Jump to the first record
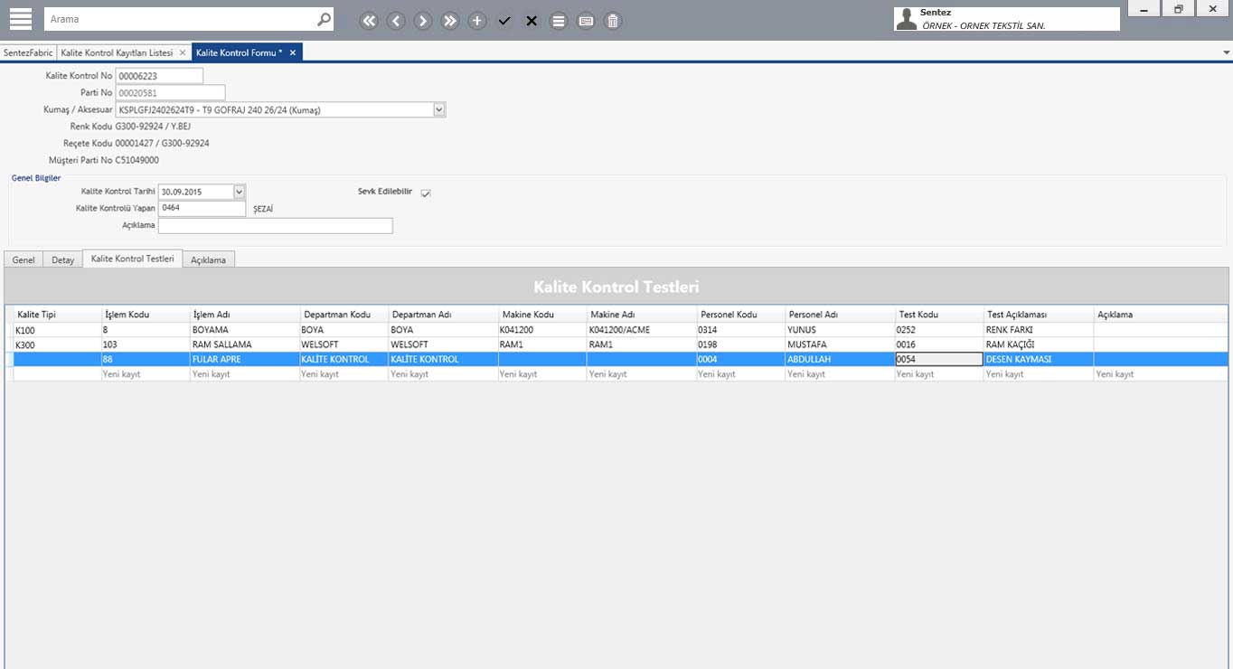1233x669 pixels. point(369,21)
